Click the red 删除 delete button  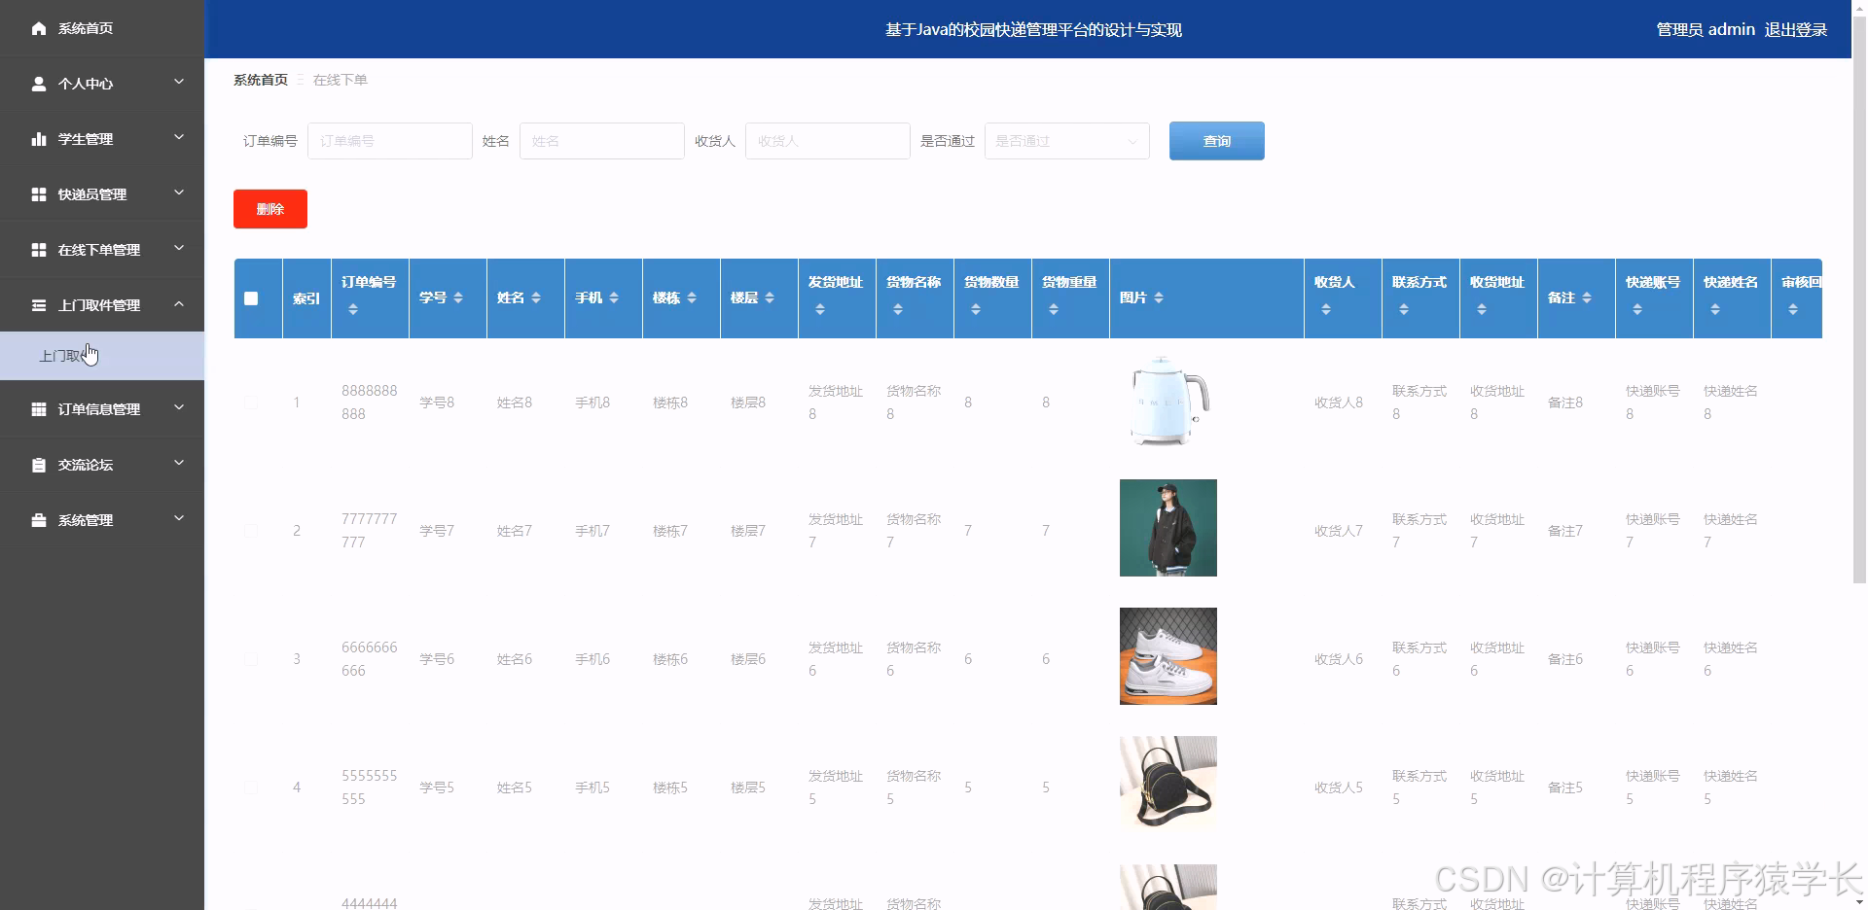click(269, 208)
